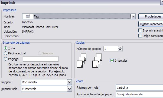Click the second collated pages illustration
Viewport: 163px width, 98px height.
(97, 61)
